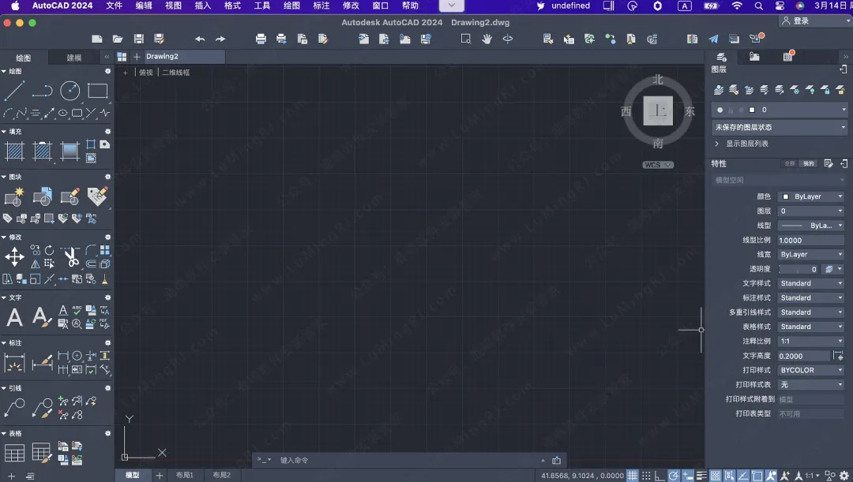
Task: Toggle grid display in status bar
Action: coord(632,476)
